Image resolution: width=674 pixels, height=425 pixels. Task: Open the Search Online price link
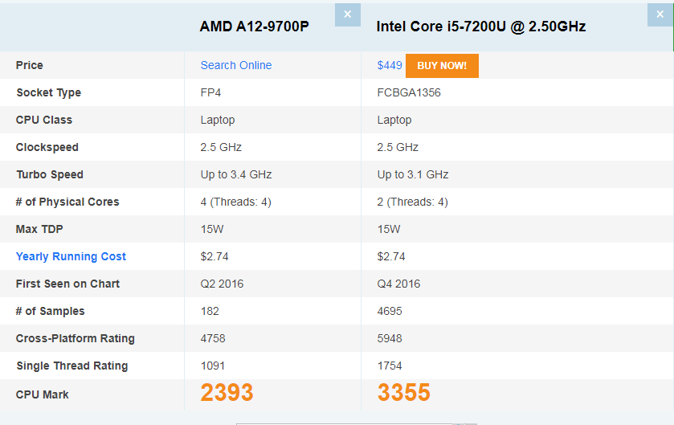tap(236, 65)
